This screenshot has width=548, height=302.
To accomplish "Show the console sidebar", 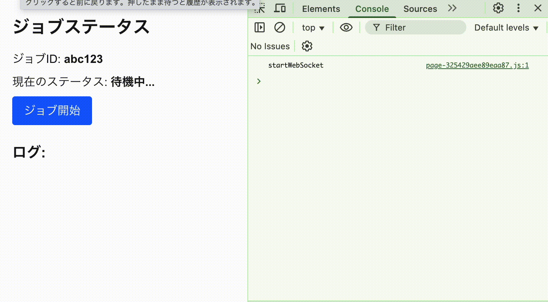I will point(259,28).
